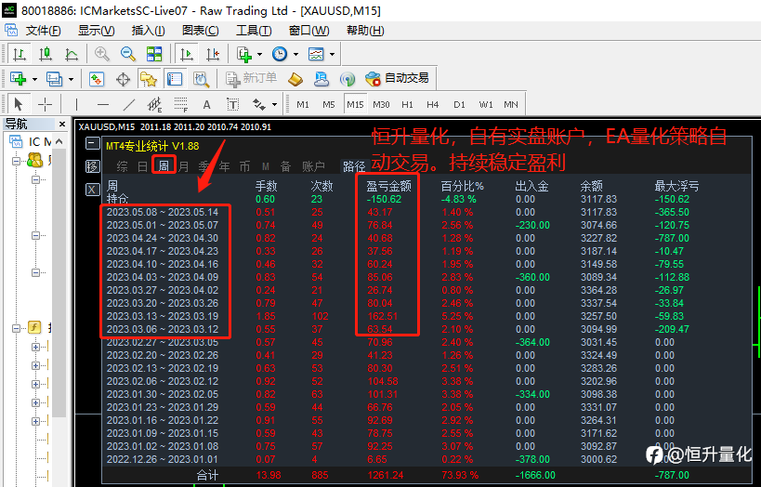Collapse the accounts node in Navigator

17,161
